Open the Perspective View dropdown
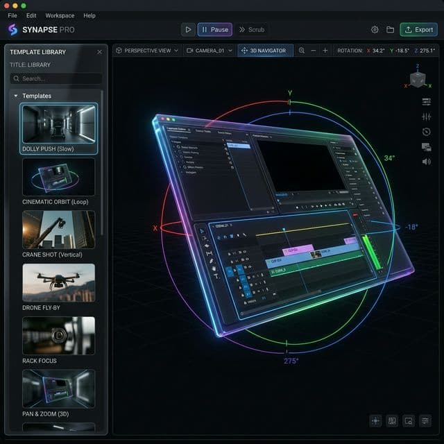Image resolution: width=444 pixels, height=444 pixels. 147,51
